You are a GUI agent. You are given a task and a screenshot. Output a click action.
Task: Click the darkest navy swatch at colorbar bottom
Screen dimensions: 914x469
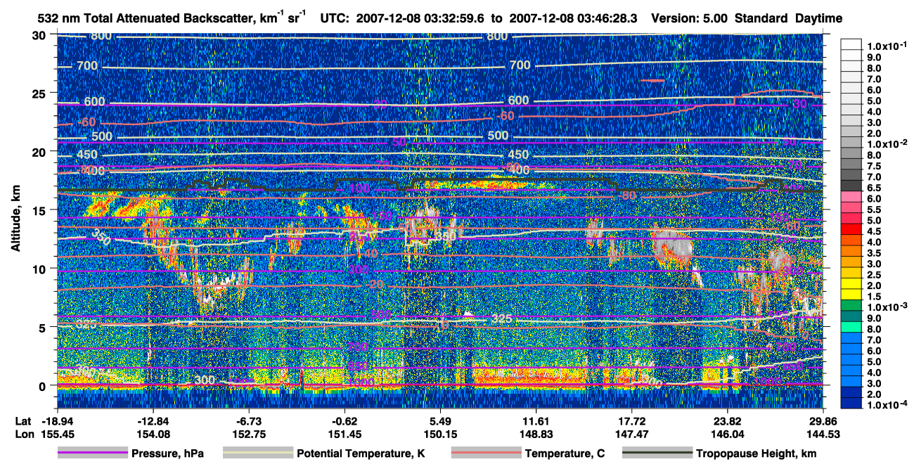(x=852, y=403)
